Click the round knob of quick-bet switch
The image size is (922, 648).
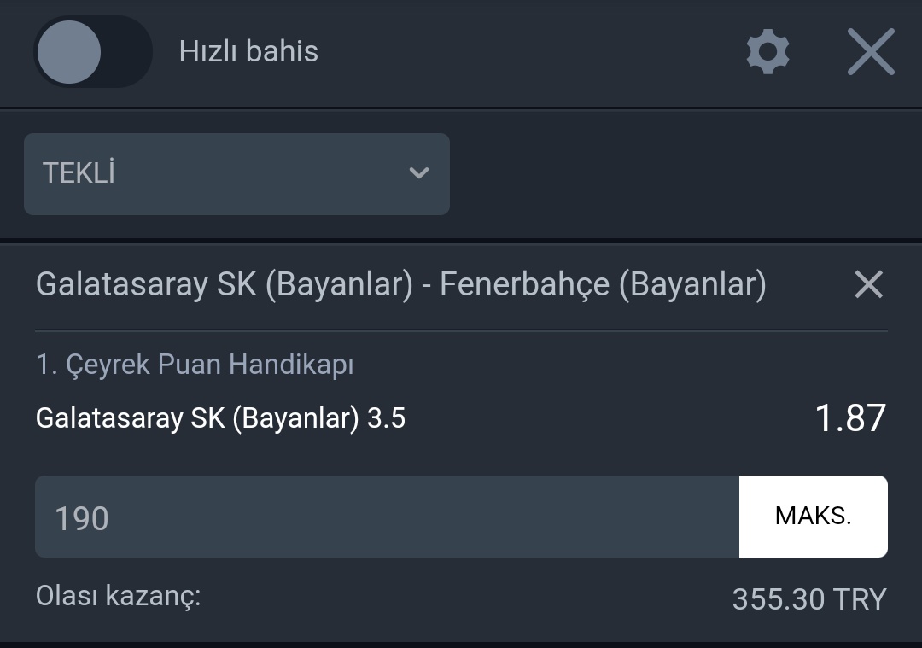[x=69, y=52]
